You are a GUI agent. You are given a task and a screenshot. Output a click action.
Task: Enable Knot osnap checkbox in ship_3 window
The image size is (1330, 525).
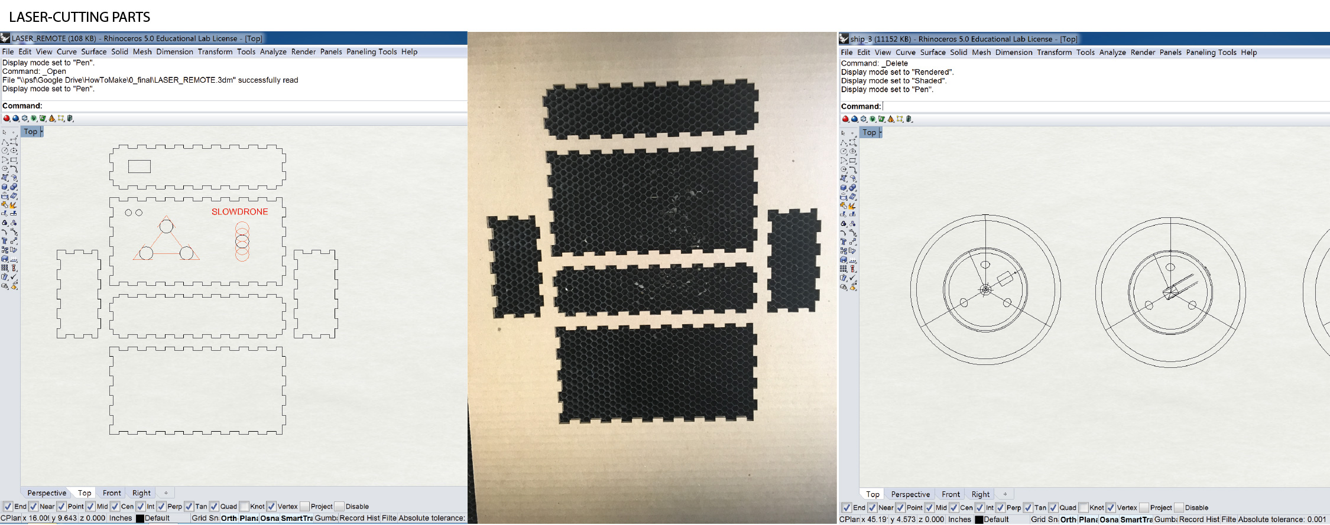point(1084,507)
